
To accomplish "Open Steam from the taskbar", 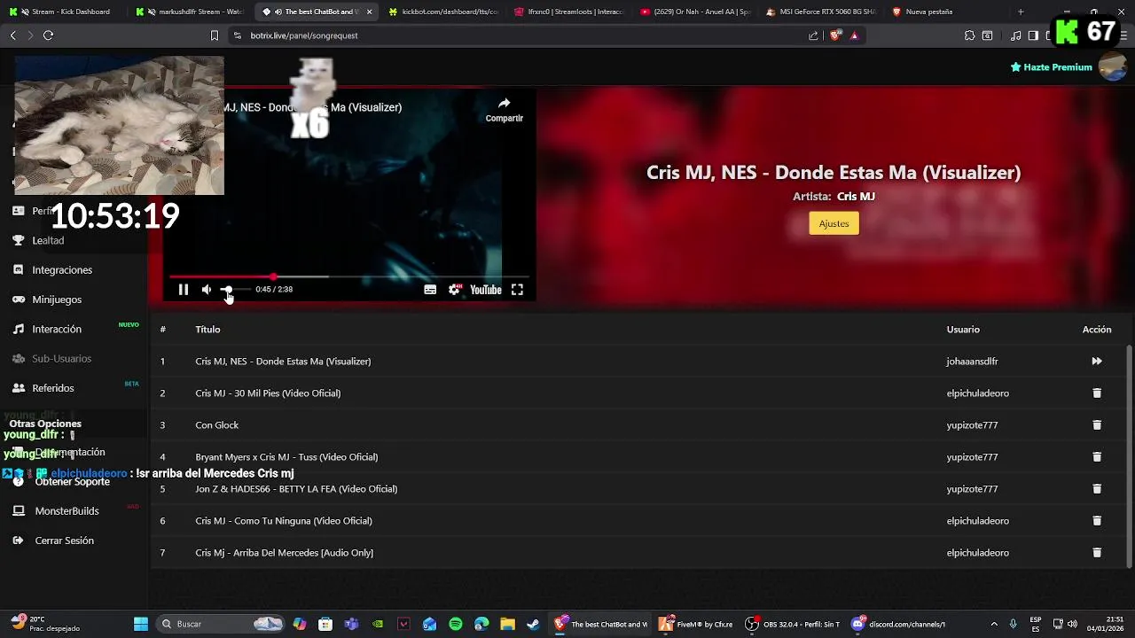I will (x=533, y=624).
